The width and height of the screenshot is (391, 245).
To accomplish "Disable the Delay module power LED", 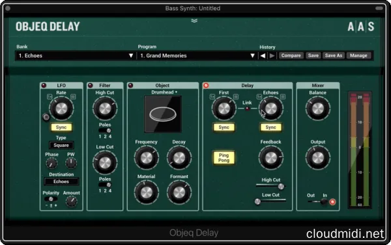I will pyautogui.click(x=206, y=85).
